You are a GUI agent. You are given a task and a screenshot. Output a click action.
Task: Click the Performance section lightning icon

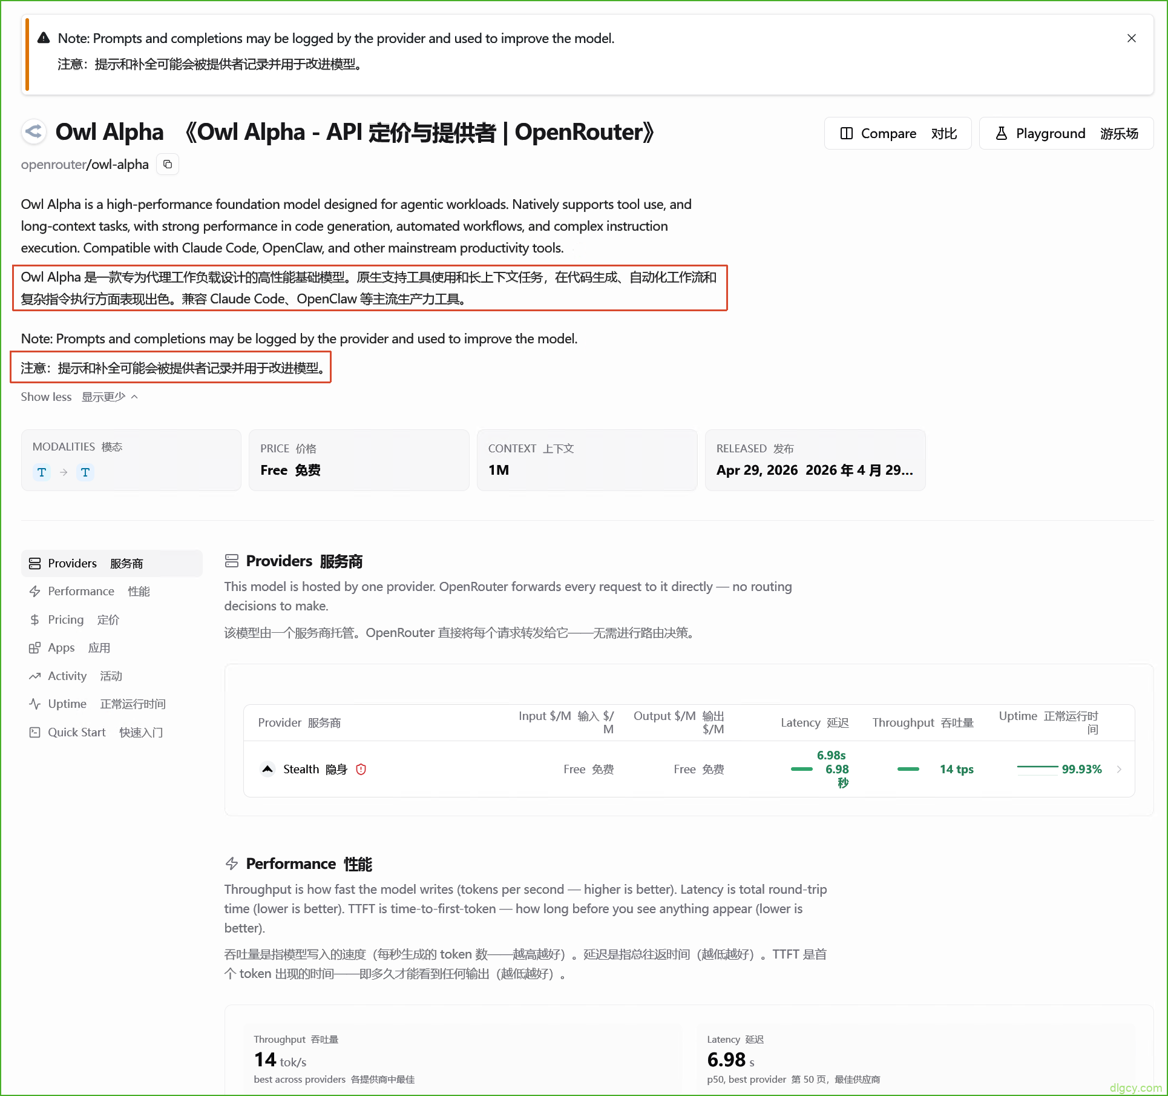(232, 863)
